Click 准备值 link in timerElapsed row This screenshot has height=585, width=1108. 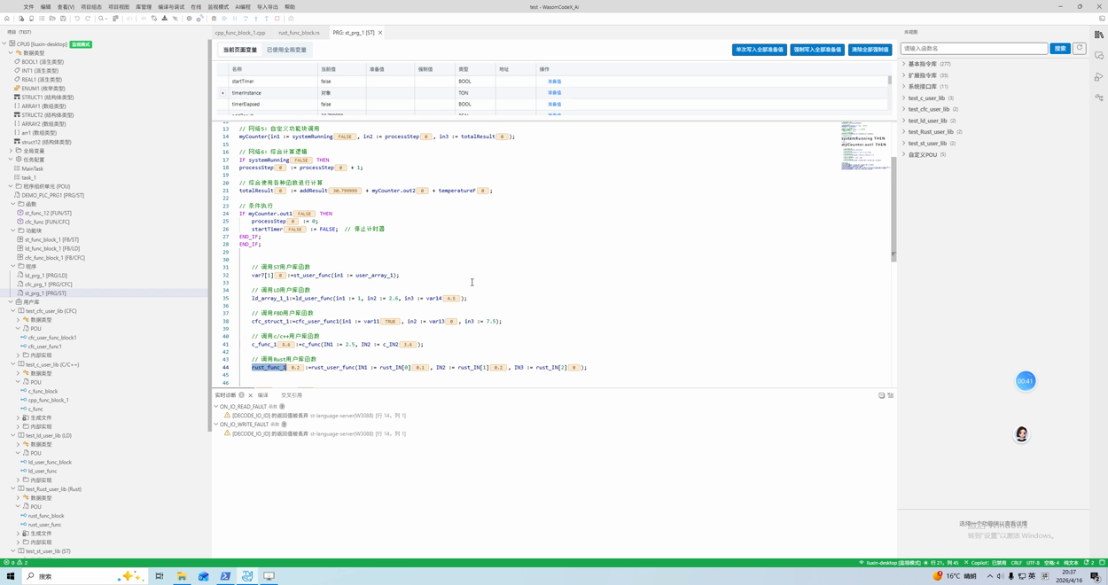(554, 105)
